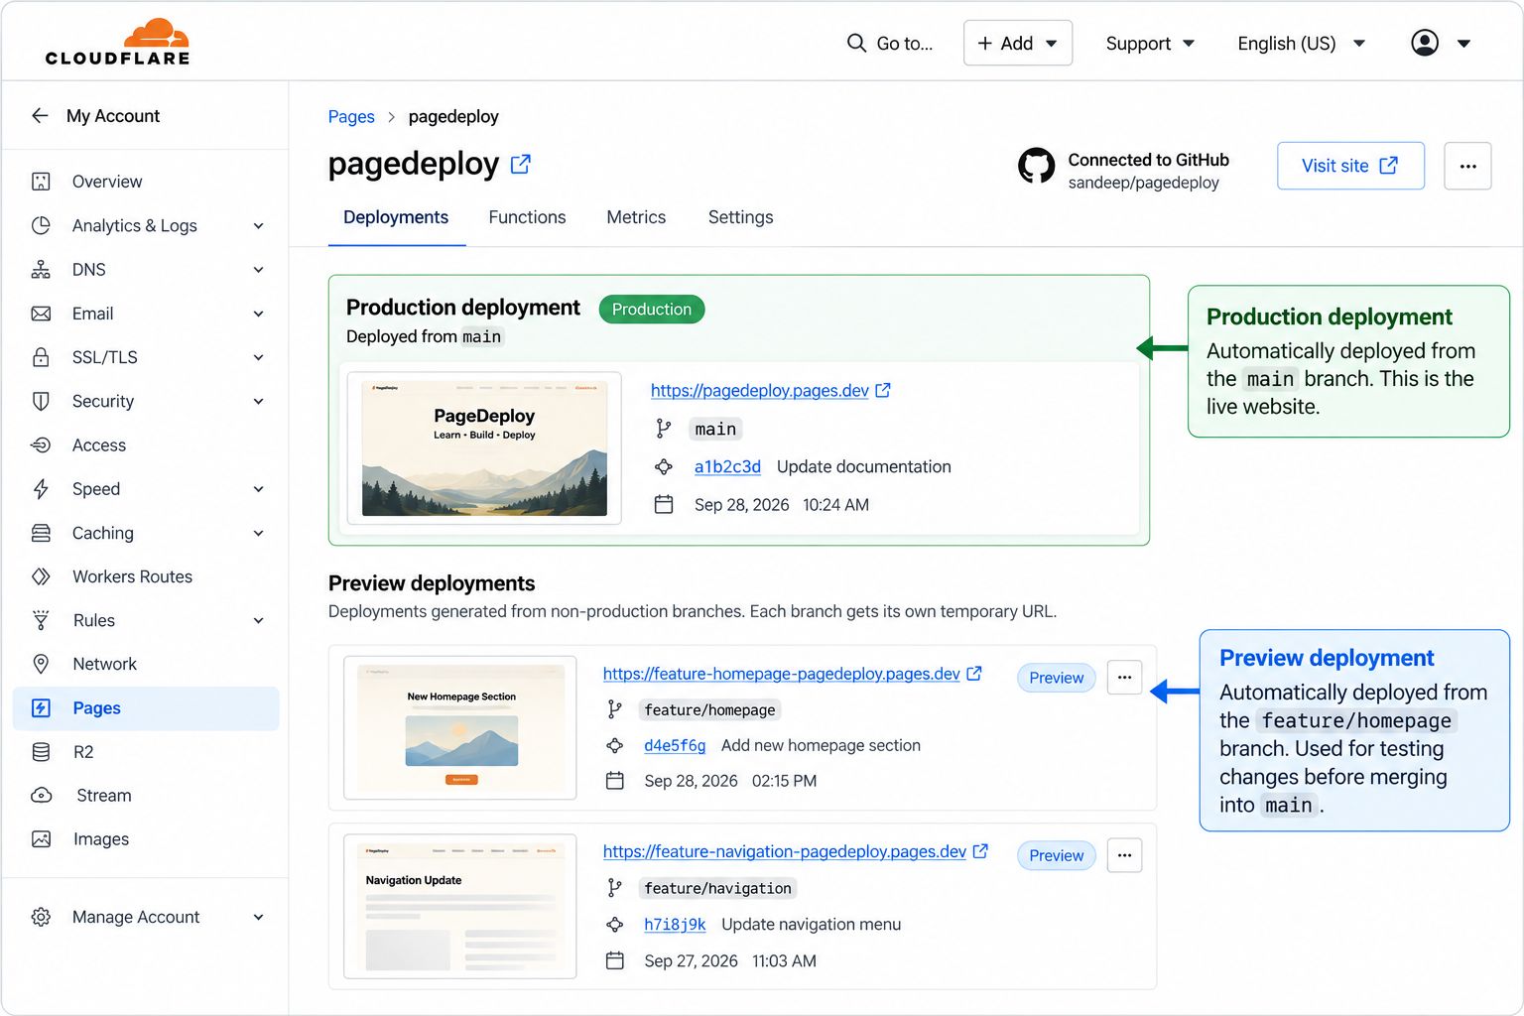Click the Pages breadcrumb link
This screenshot has width=1524, height=1016.
[351, 116]
